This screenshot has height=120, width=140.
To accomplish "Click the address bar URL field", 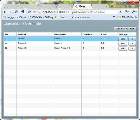I will click(x=74, y=12).
